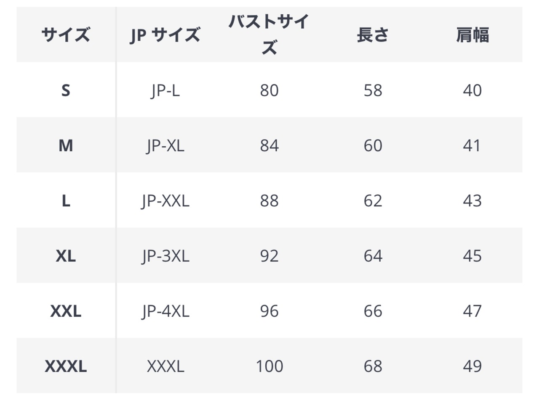
Task: Select the JP-XXL cell
Action: 165,201
